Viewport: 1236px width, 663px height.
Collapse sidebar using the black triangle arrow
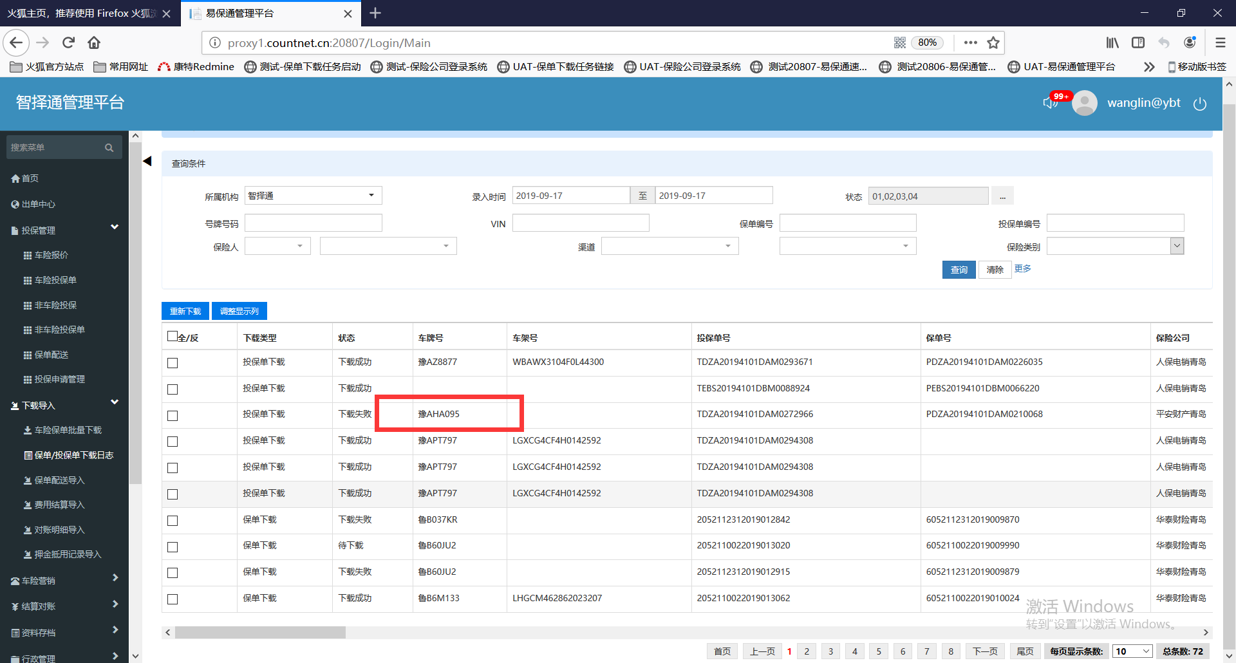(147, 161)
